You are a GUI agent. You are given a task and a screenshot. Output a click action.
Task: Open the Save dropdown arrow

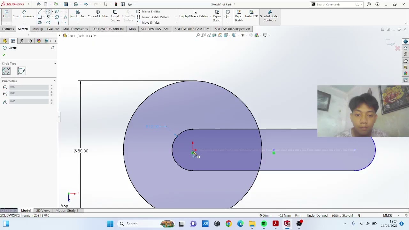point(70,4)
